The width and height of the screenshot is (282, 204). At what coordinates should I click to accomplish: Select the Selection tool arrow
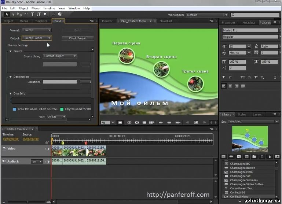(x=7, y=15)
